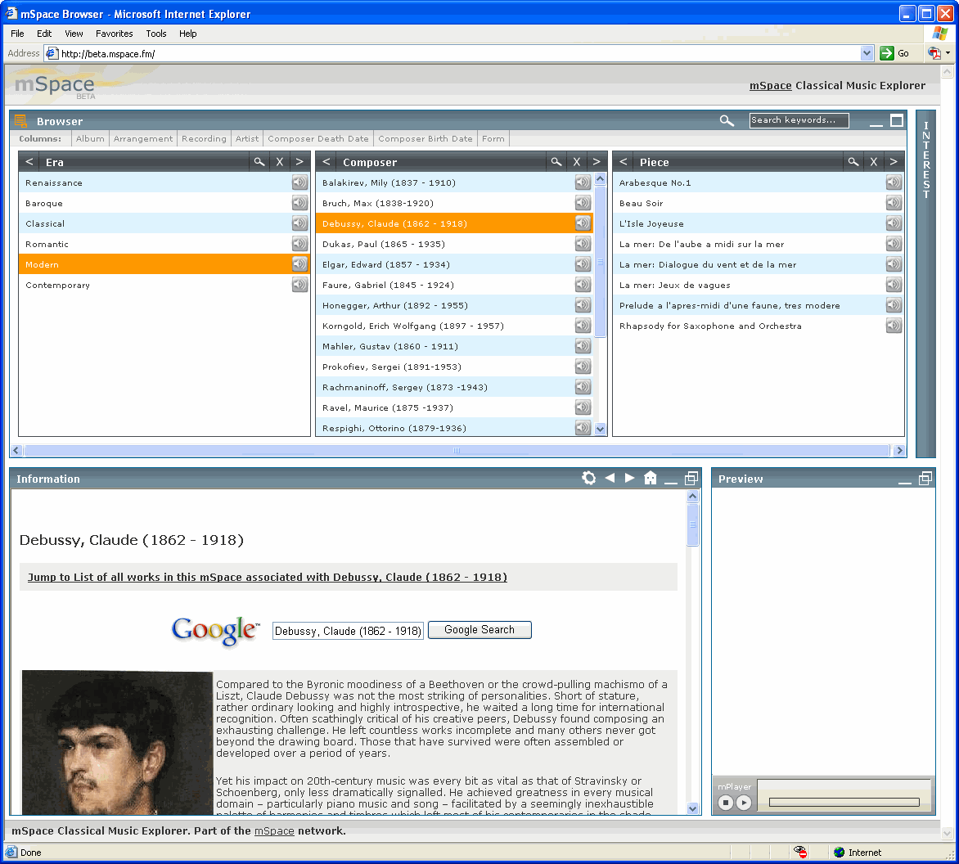Open the address bar dropdown arrow
The width and height of the screenshot is (959, 864).
pos(867,53)
